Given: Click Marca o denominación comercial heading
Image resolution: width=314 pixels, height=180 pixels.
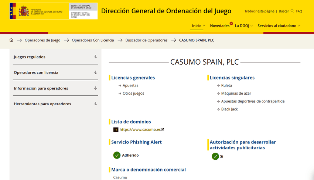Looking at the screenshot, I should [149, 170].
